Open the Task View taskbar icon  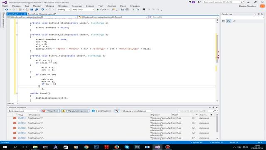(25, 147)
